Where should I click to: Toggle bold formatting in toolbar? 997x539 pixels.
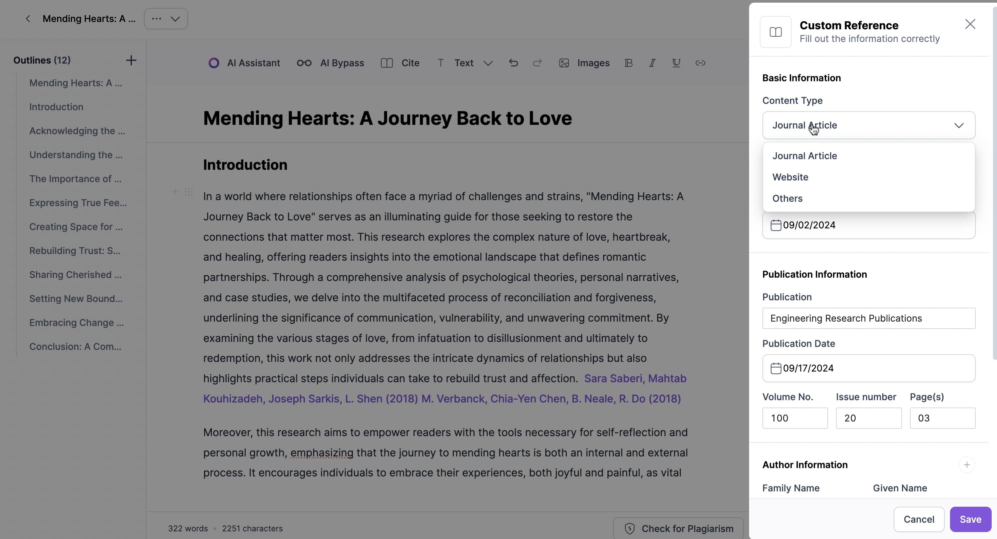pos(628,63)
